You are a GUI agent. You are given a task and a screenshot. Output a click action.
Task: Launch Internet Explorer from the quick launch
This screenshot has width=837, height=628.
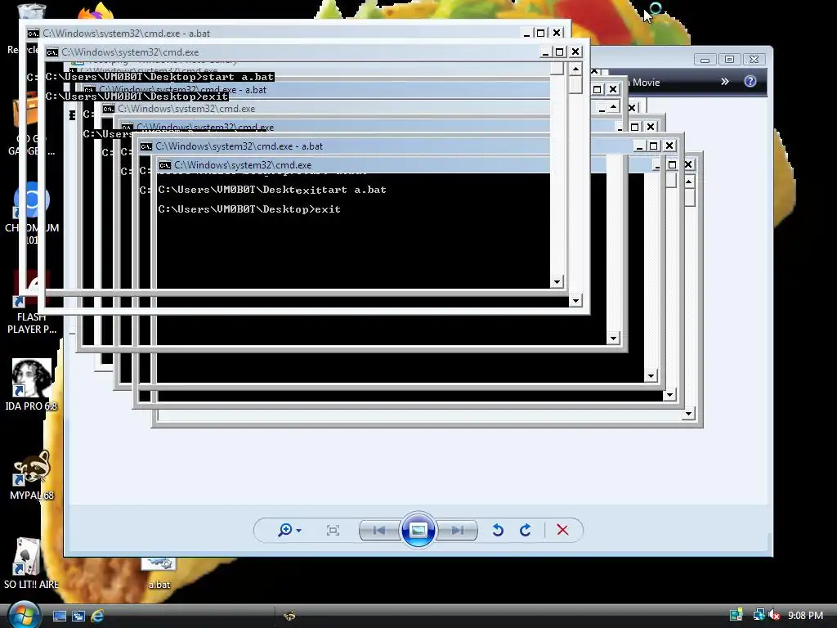97,616
